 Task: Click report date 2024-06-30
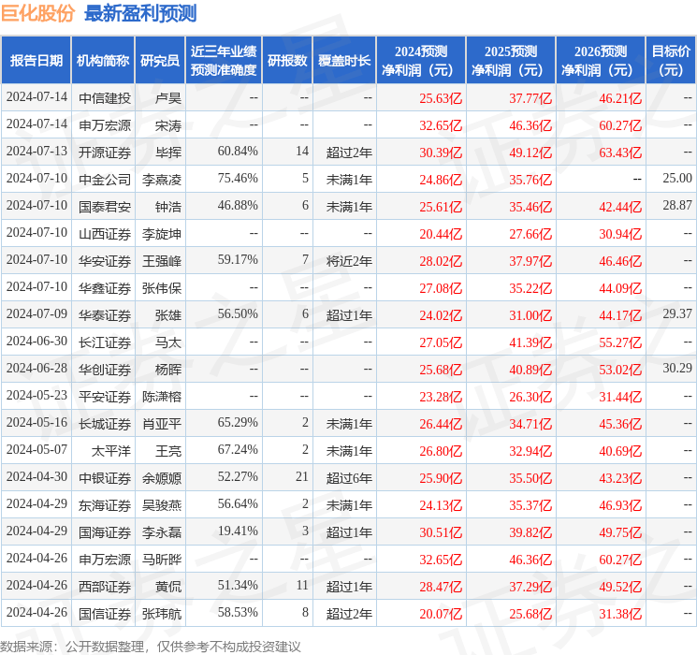[36, 341]
